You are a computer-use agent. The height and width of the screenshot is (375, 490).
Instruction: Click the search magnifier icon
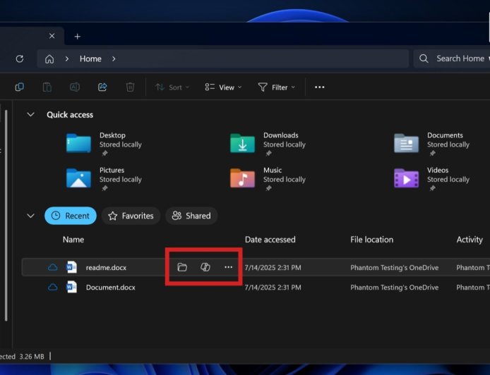(424, 59)
